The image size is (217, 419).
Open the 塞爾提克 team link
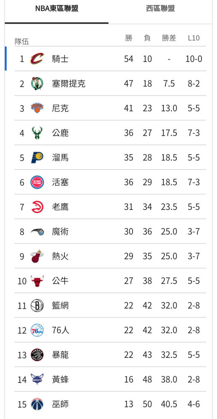click(69, 84)
